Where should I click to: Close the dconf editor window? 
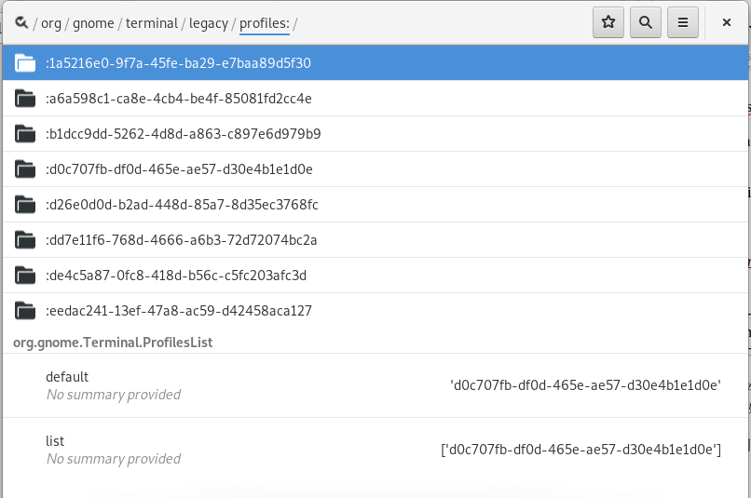click(x=727, y=22)
